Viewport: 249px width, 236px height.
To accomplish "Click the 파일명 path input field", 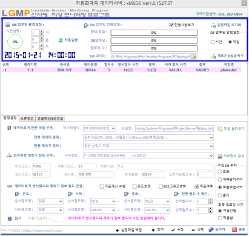I will point(174,128).
